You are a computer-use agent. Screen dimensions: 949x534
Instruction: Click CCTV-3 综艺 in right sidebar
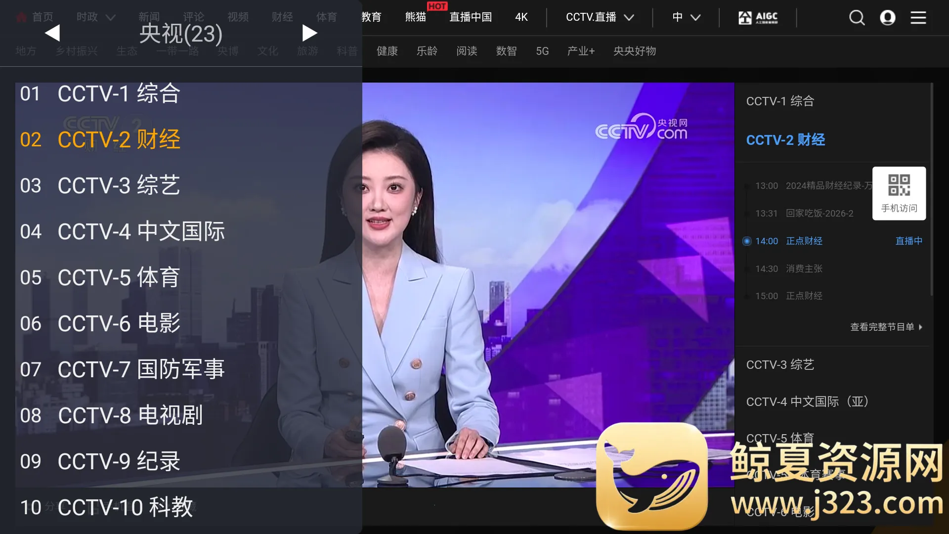(x=780, y=365)
